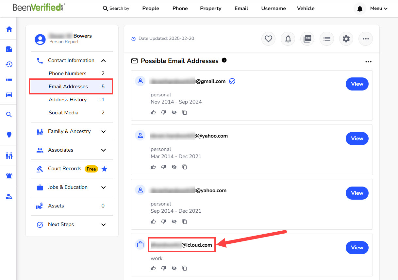Click the info icon next to Possible Email Addresses
The image size is (398, 280).
pos(224,60)
